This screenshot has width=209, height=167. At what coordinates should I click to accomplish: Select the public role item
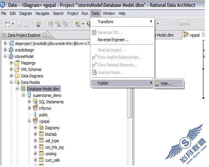[43, 115]
